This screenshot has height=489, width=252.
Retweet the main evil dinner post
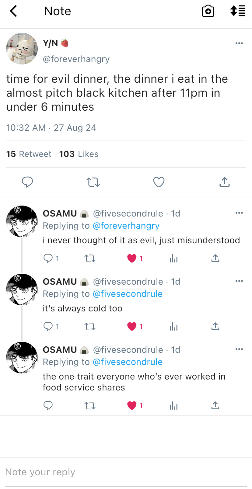tap(93, 182)
